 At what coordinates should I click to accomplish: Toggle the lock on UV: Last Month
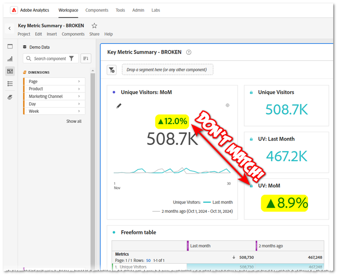click(251, 139)
